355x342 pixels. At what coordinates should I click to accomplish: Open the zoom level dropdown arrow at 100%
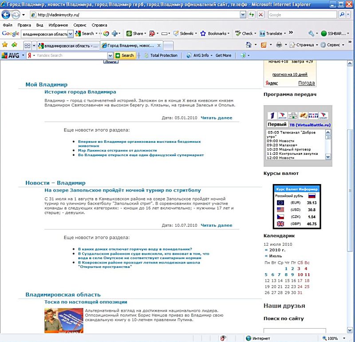(344, 338)
